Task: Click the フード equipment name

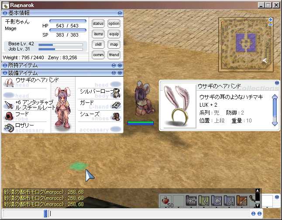Action: point(22,114)
